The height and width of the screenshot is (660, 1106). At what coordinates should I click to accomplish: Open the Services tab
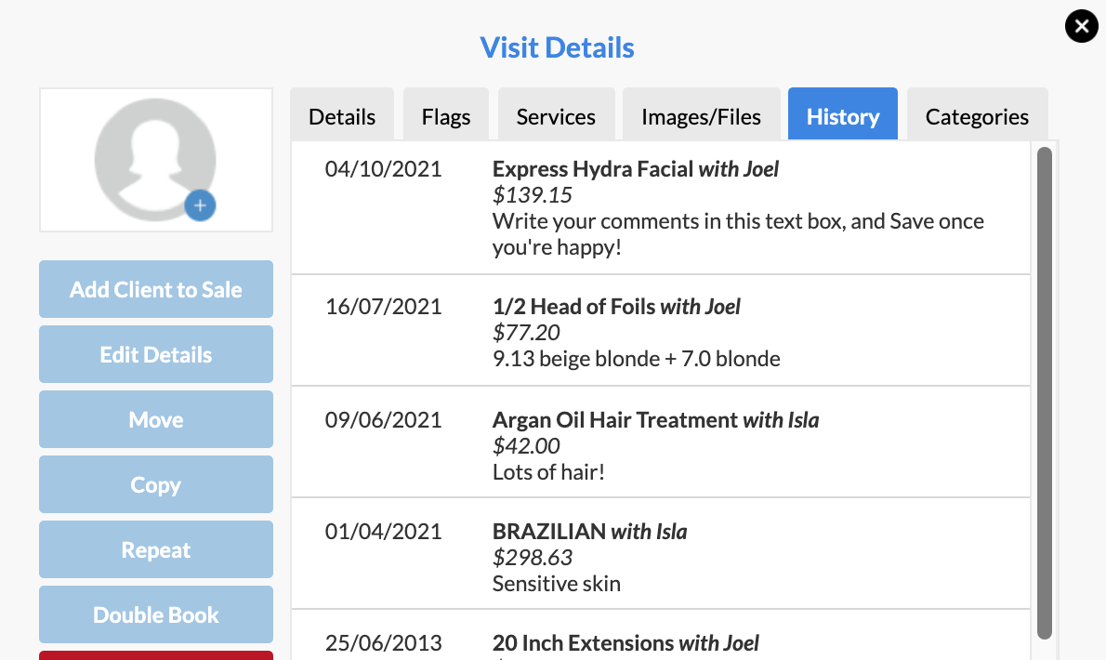tap(556, 115)
